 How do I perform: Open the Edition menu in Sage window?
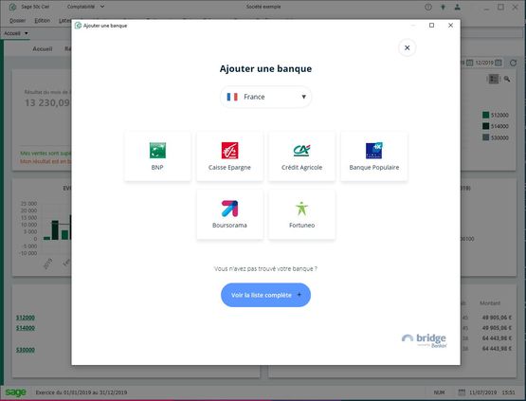click(x=43, y=21)
